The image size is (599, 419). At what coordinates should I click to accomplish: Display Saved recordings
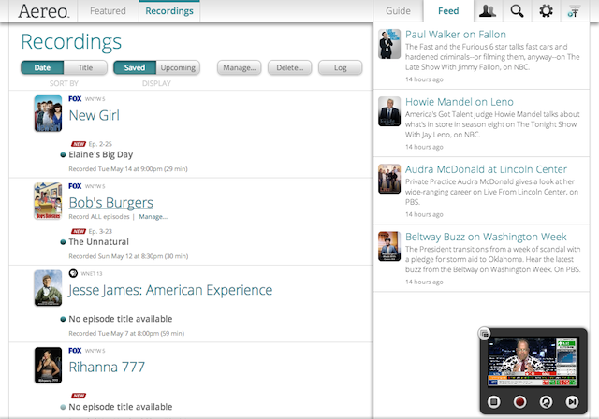click(135, 67)
